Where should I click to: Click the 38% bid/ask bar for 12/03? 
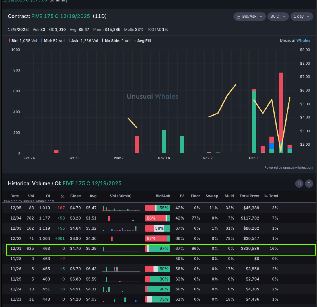pos(157,228)
